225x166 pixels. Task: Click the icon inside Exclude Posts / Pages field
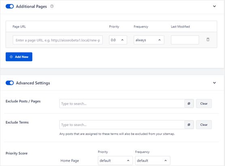[x=189, y=103]
